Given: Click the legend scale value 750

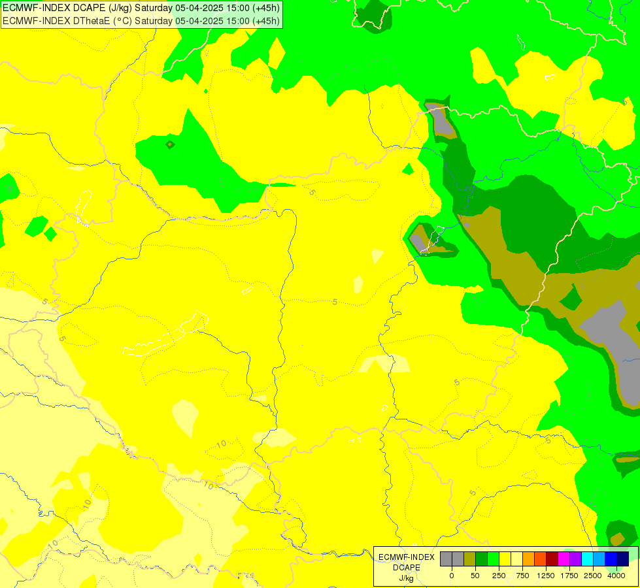Looking at the screenshot, I should point(522,576).
